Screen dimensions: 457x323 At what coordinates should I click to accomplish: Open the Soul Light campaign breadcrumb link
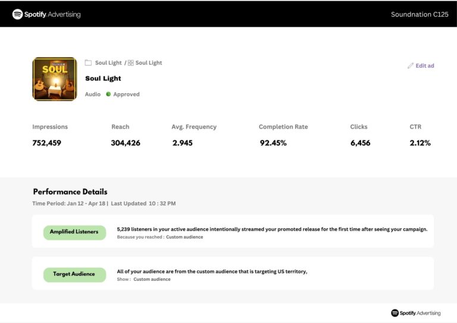(x=108, y=62)
